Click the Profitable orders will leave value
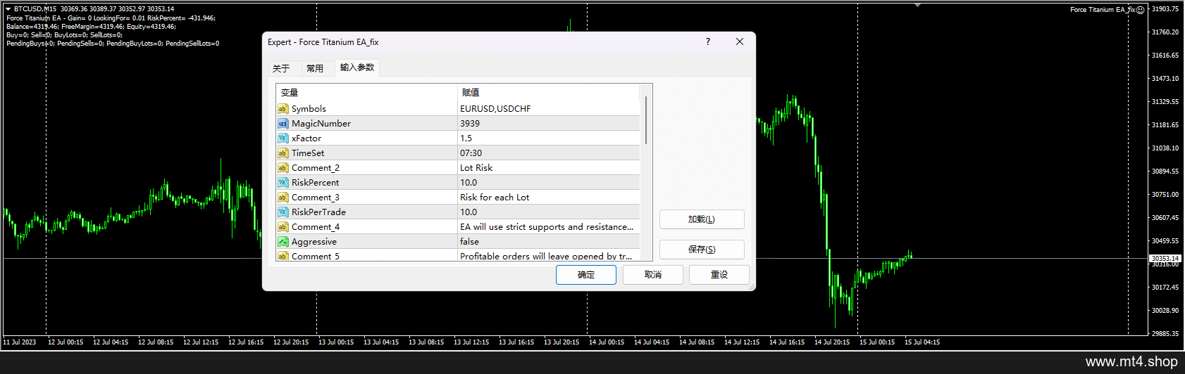1185x374 pixels. (x=549, y=256)
